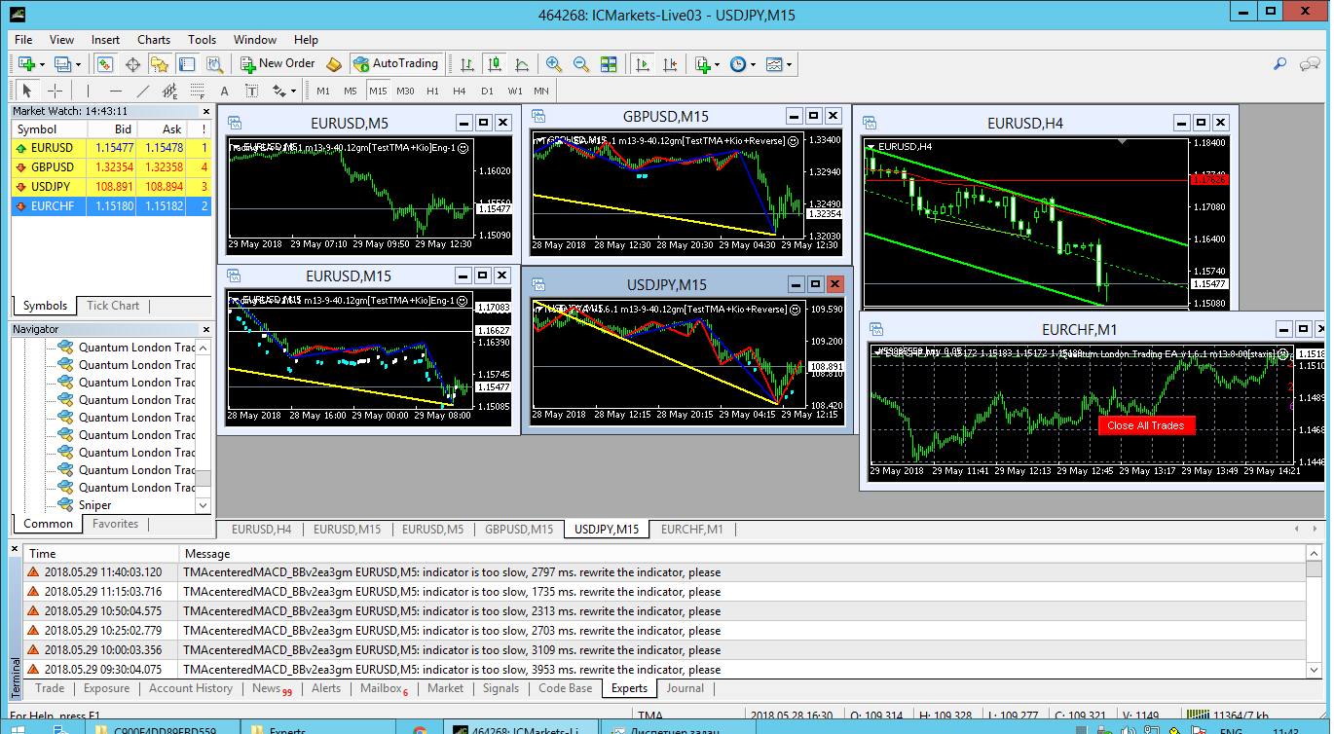Open the Charts menu
Image resolution: width=1334 pixels, height=734 pixels.
[154, 40]
